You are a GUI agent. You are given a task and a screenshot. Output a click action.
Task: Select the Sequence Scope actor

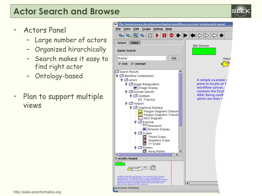156,140
